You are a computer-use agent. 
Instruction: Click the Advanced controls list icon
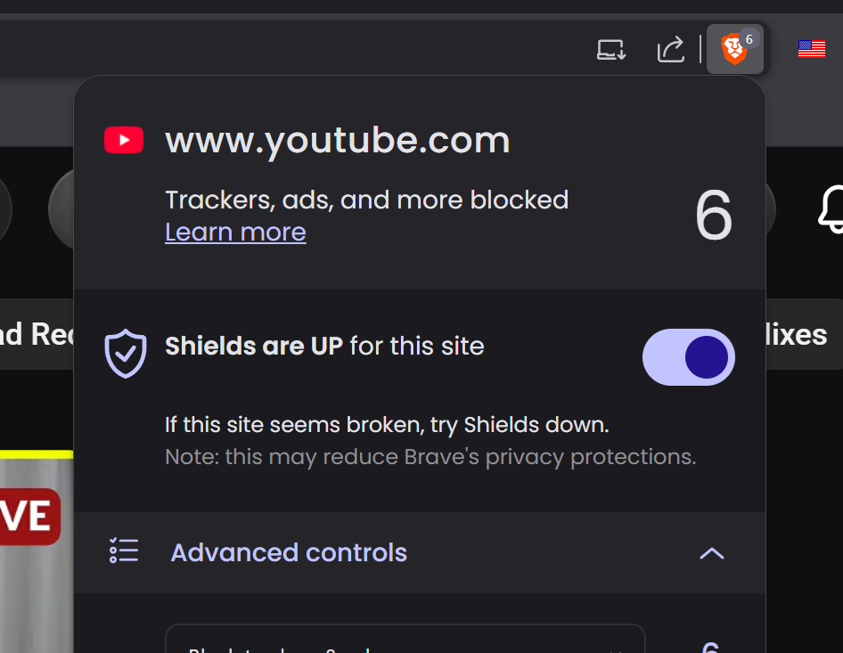pos(124,551)
